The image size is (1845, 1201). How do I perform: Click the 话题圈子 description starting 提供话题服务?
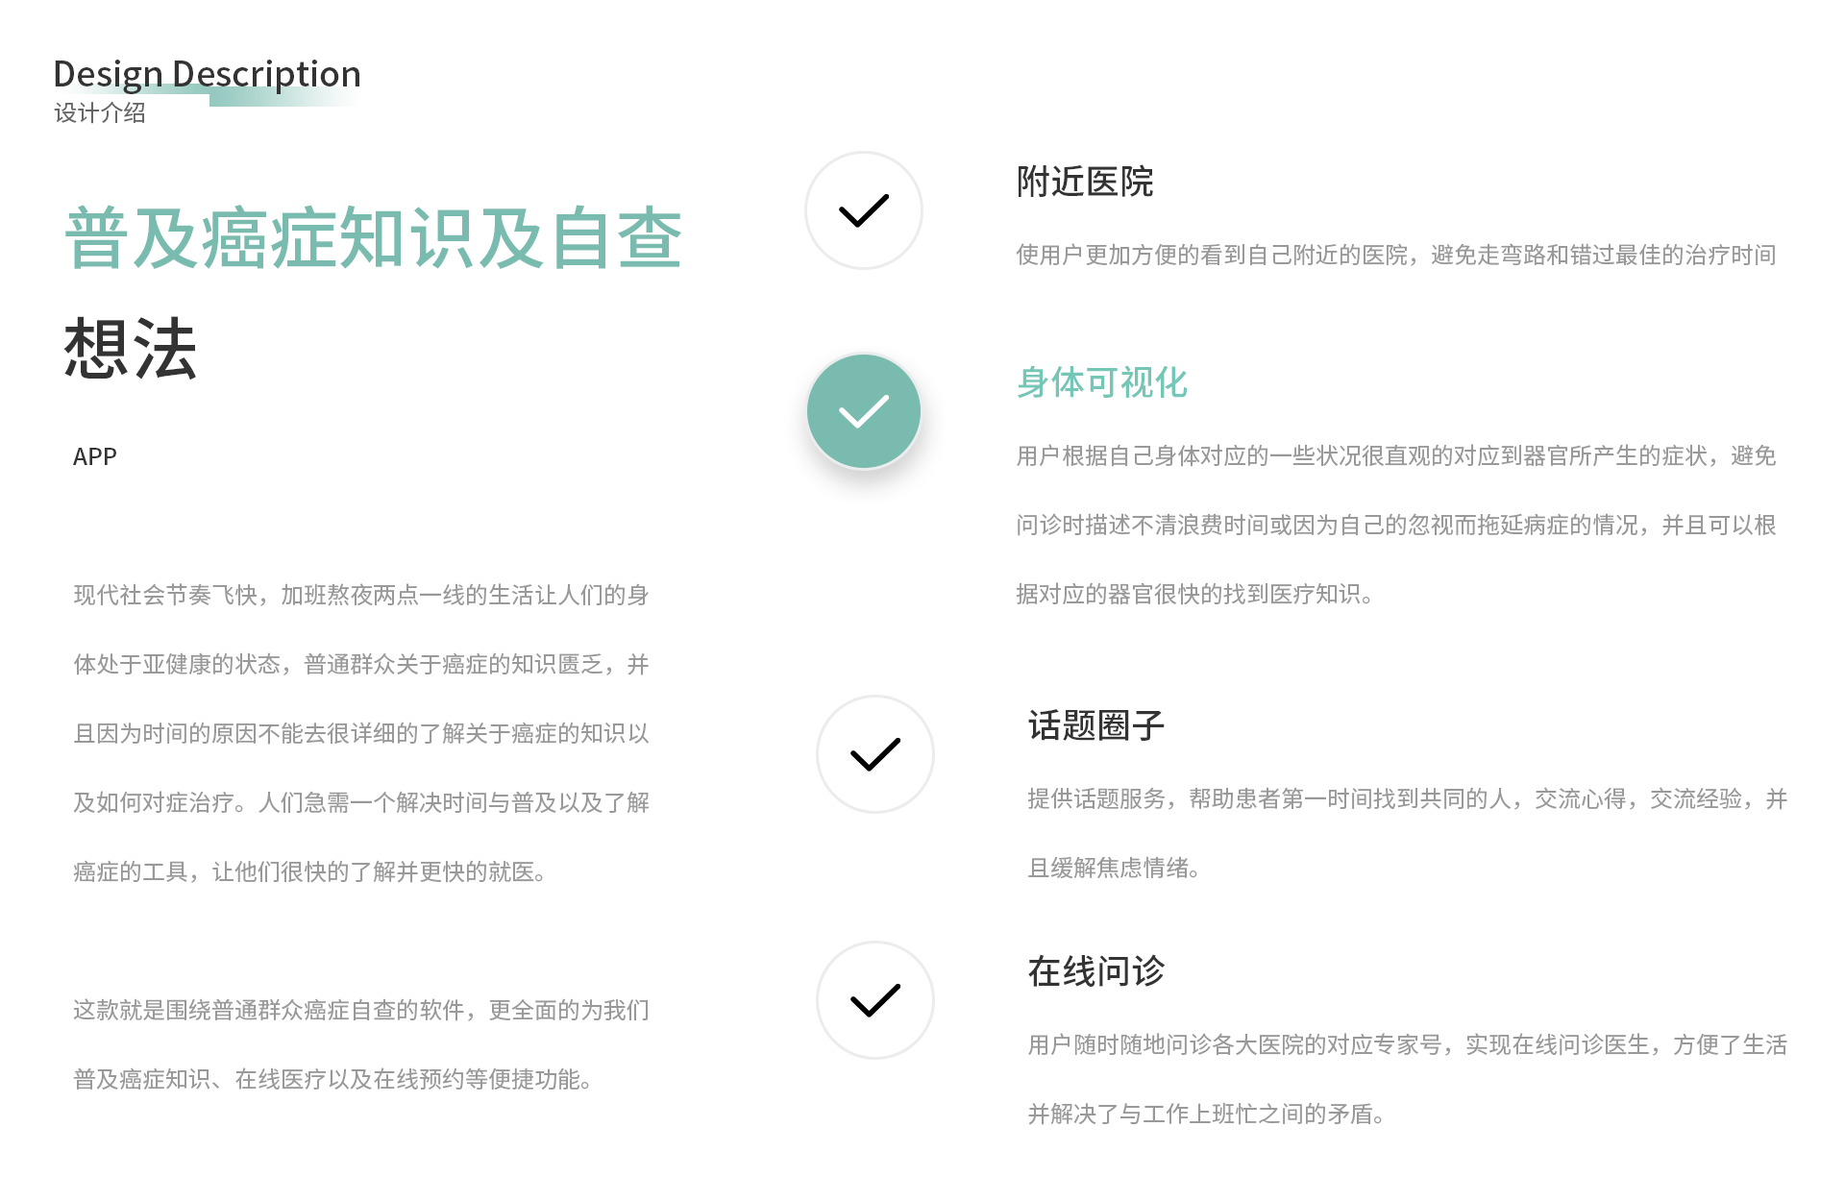(1407, 833)
